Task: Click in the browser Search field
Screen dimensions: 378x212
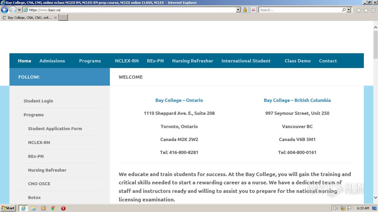Action: 300,10
